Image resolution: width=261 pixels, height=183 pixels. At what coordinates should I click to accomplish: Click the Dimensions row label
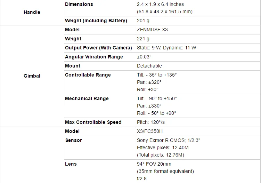(79, 5)
